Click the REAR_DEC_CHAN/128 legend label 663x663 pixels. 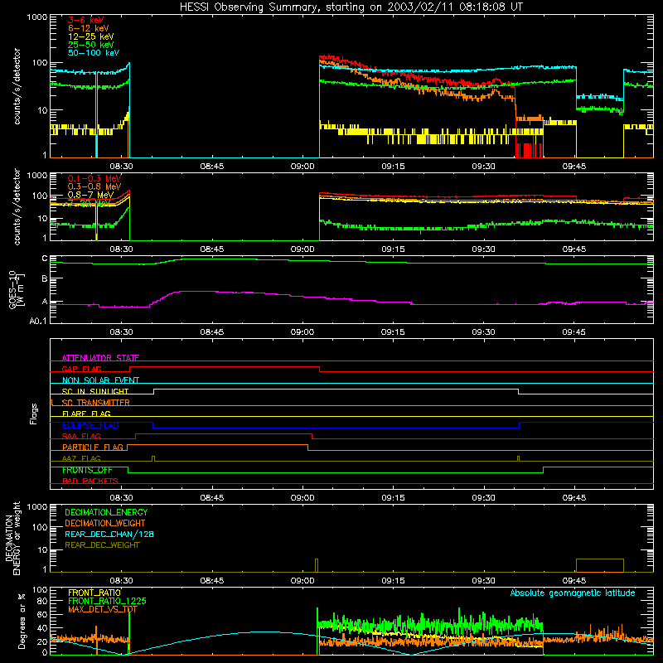tap(109, 534)
